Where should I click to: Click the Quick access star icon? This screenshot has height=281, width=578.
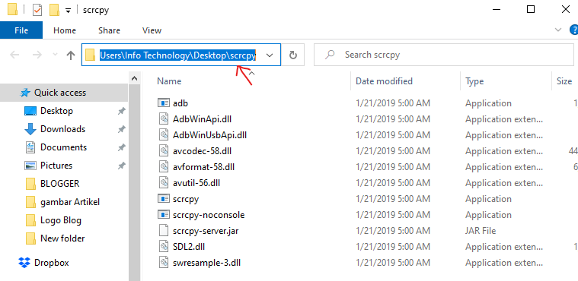point(25,93)
